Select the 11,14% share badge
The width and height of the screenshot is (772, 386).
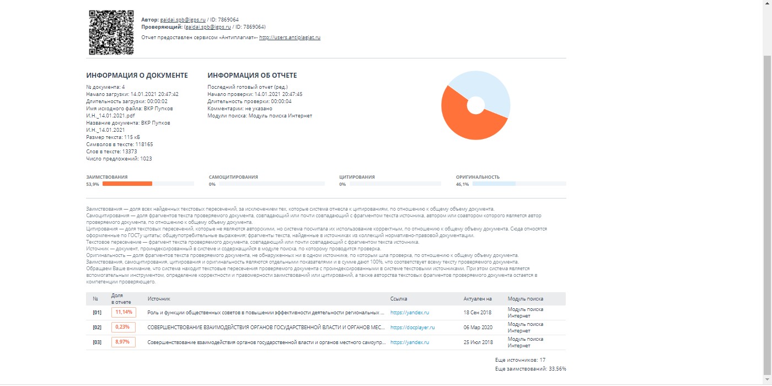[124, 312]
